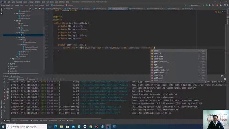Click the Windows taskbar search box
This screenshot has height=129, width=229.
point(26,126)
